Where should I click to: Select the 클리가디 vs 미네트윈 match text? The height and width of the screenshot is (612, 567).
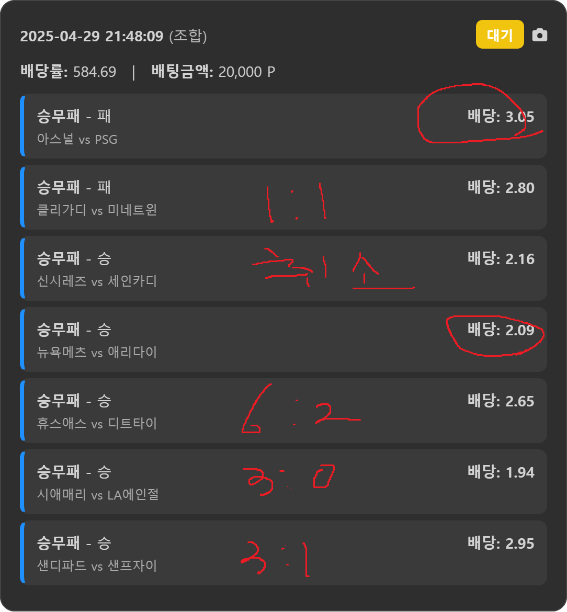tap(97, 210)
